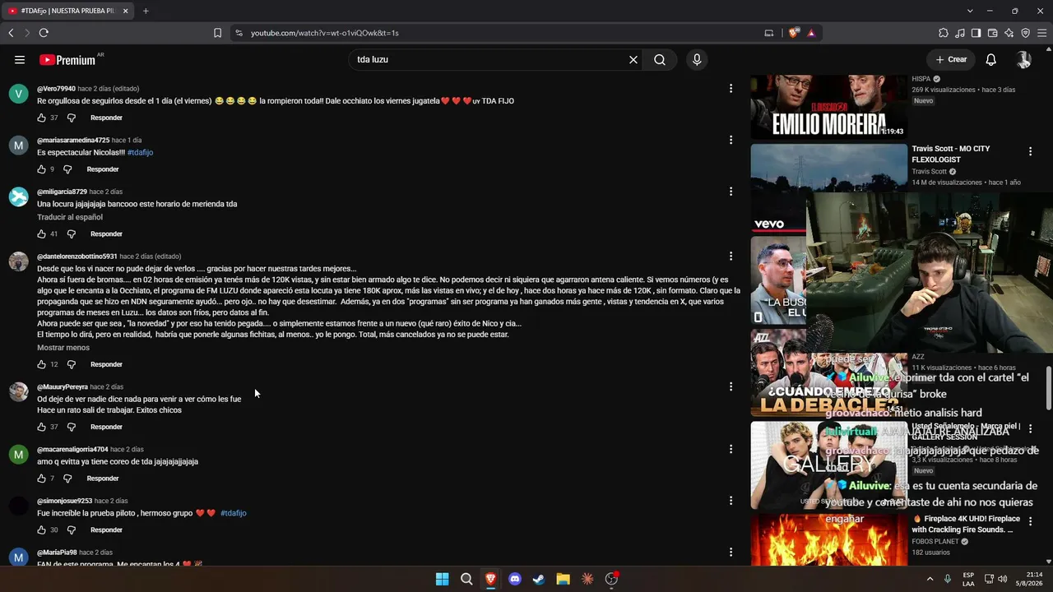Like the comment by @Vero79940
1053x592 pixels.
41,118
